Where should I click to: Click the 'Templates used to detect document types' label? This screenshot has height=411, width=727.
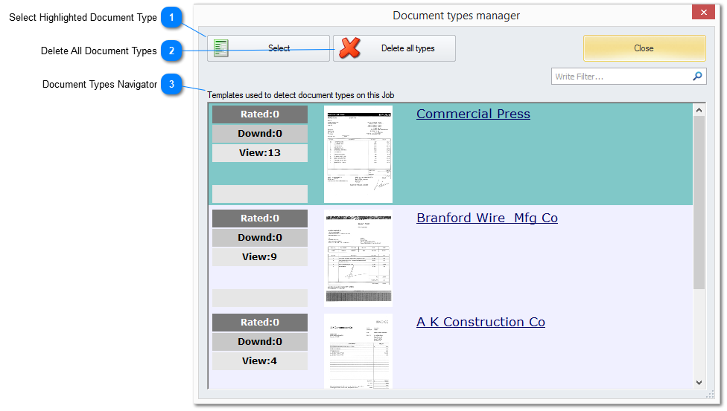click(x=300, y=95)
